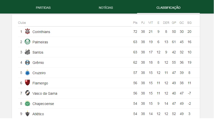The width and height of the screenshot is (214, 121).
Task: Select the Classificação tab
Action: (168, 8)
